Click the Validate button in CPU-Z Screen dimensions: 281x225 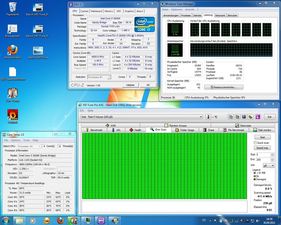130,85
